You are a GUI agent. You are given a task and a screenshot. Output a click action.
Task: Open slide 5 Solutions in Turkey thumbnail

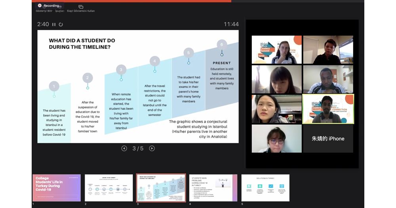(265, 187)
